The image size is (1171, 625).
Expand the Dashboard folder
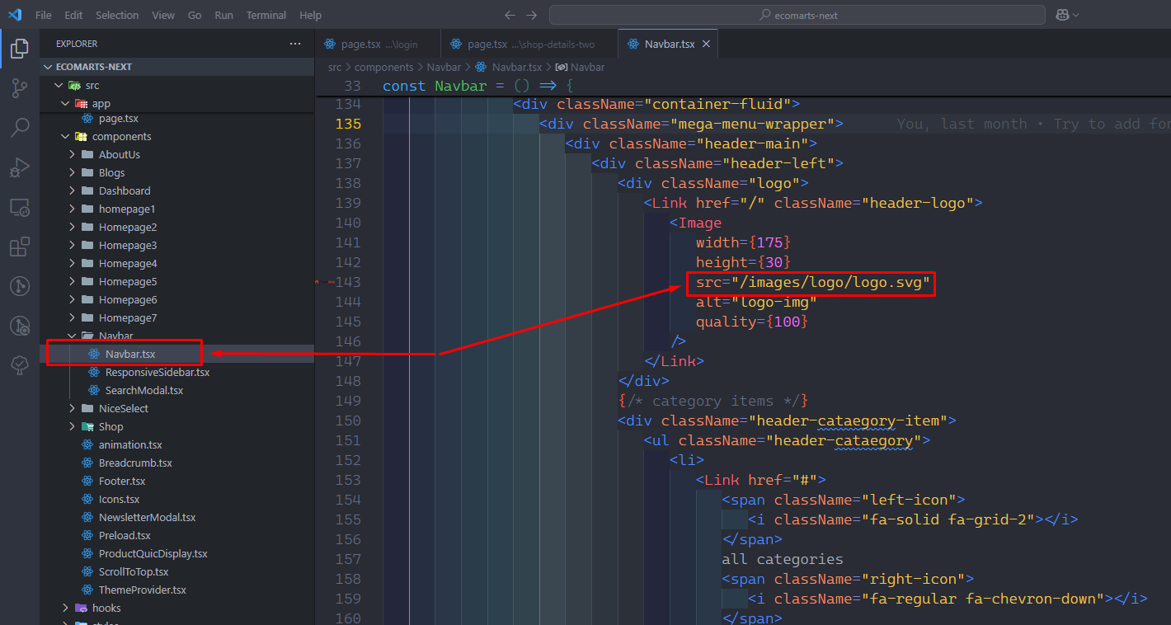(x=124, y=190)
